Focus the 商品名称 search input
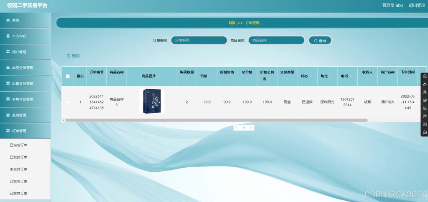Image resolution: width=428 pixels, height=202 pixels. (x=276, y=40)
